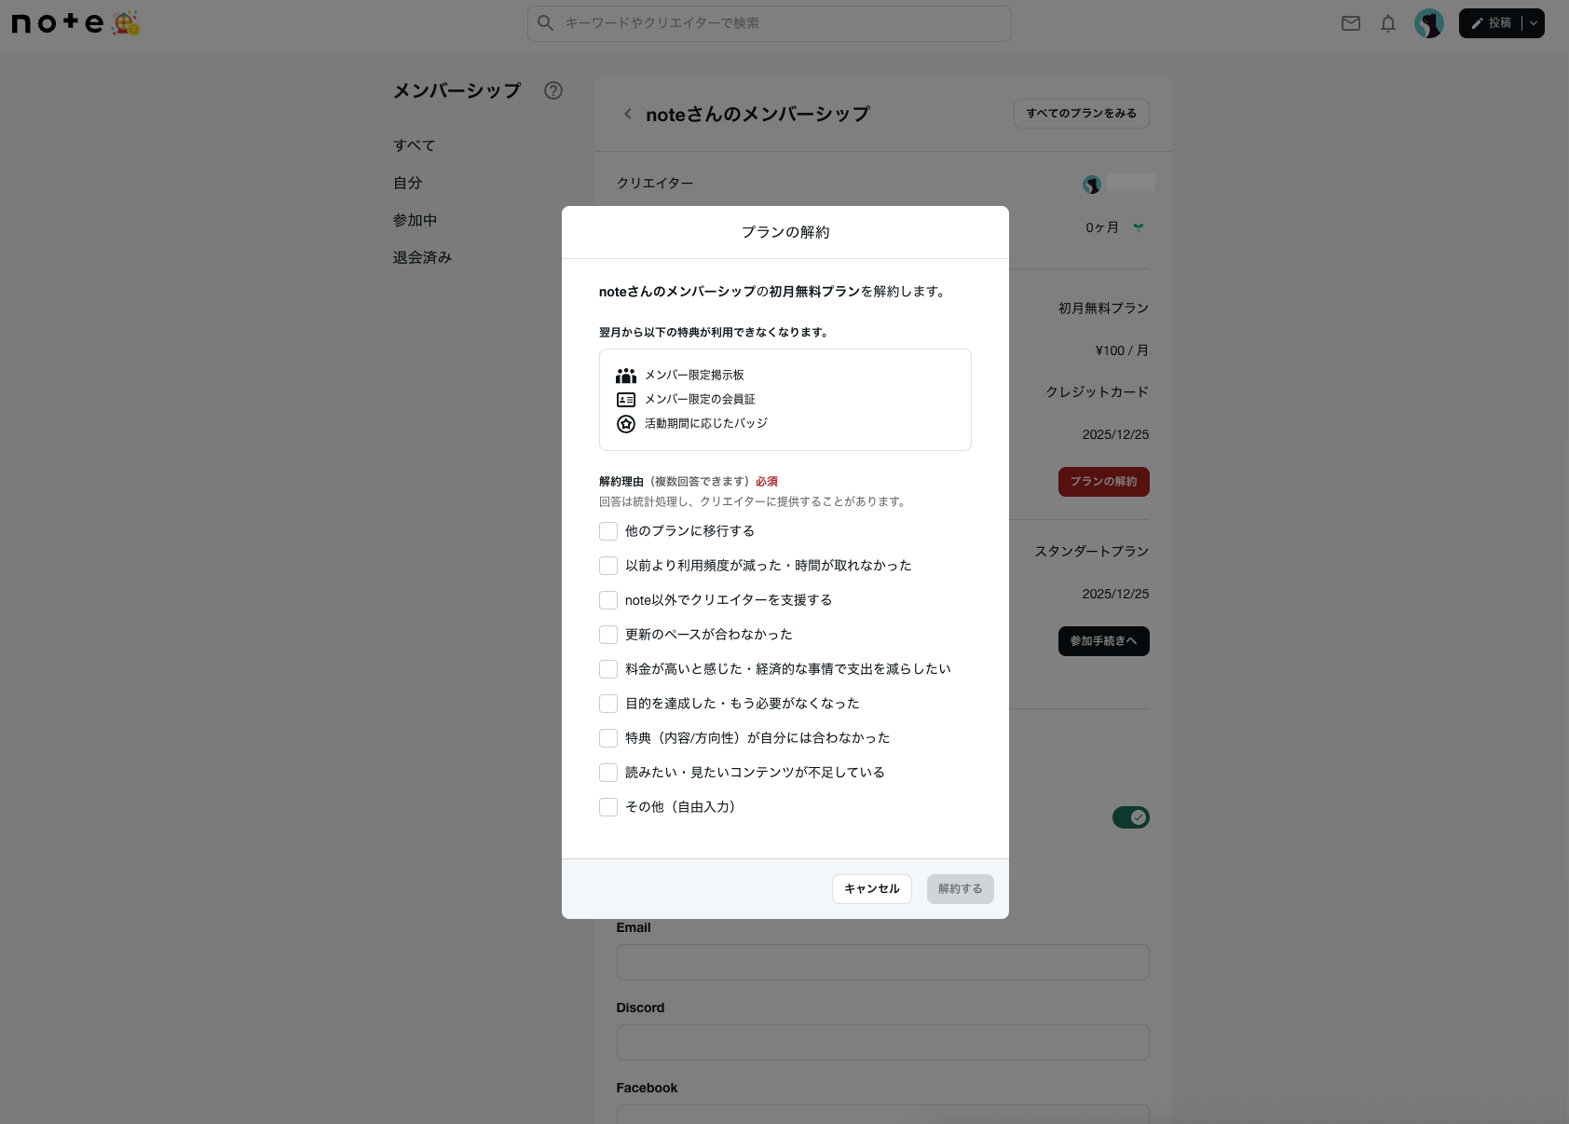Focus the keyword search field
Screen dimensions: 1569x1124
tap(770, 23)
